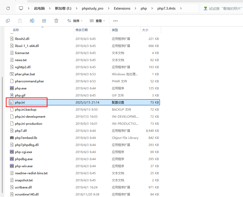Click the Refresh icon in the address bar
Viewport: 243px width, 197px height.
pyautogui.click(x=8, y=8)
